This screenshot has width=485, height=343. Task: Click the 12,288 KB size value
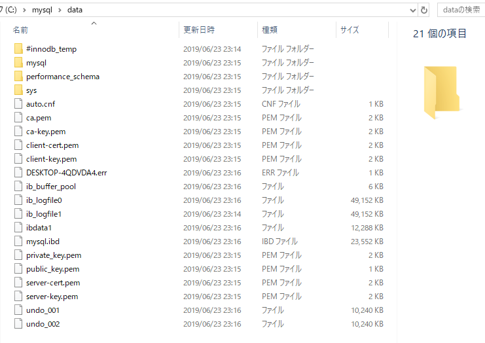point(367,228)
